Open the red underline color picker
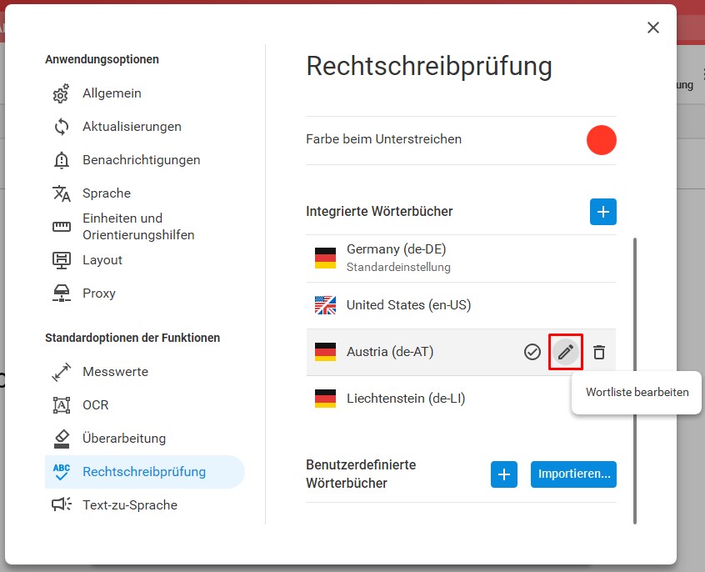705x572 pixels. [601, 140]
